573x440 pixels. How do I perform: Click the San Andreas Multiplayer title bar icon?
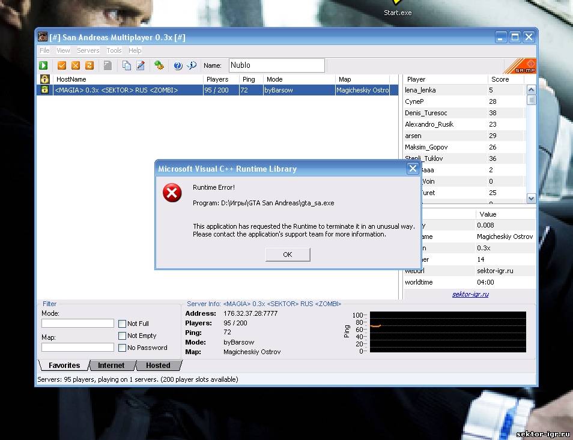pos(43,37)
